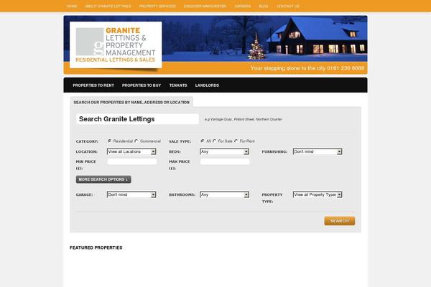This screenshot has width=431, height=287.
Task: Open About Granite Lettings page
Action: pos(108,6)
